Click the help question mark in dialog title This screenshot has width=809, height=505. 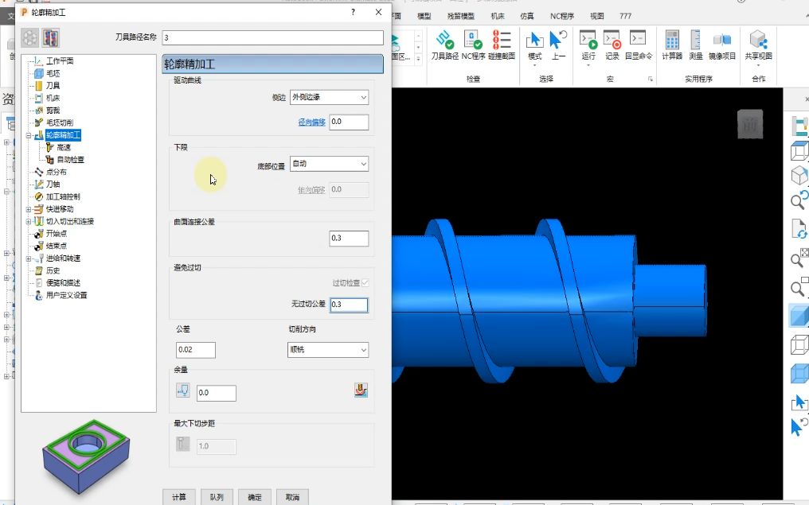(353, 12)
